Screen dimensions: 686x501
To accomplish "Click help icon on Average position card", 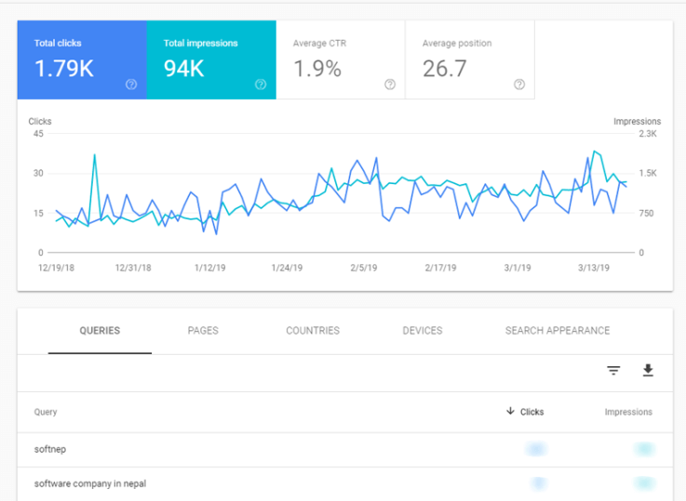I will coord(519,85).
